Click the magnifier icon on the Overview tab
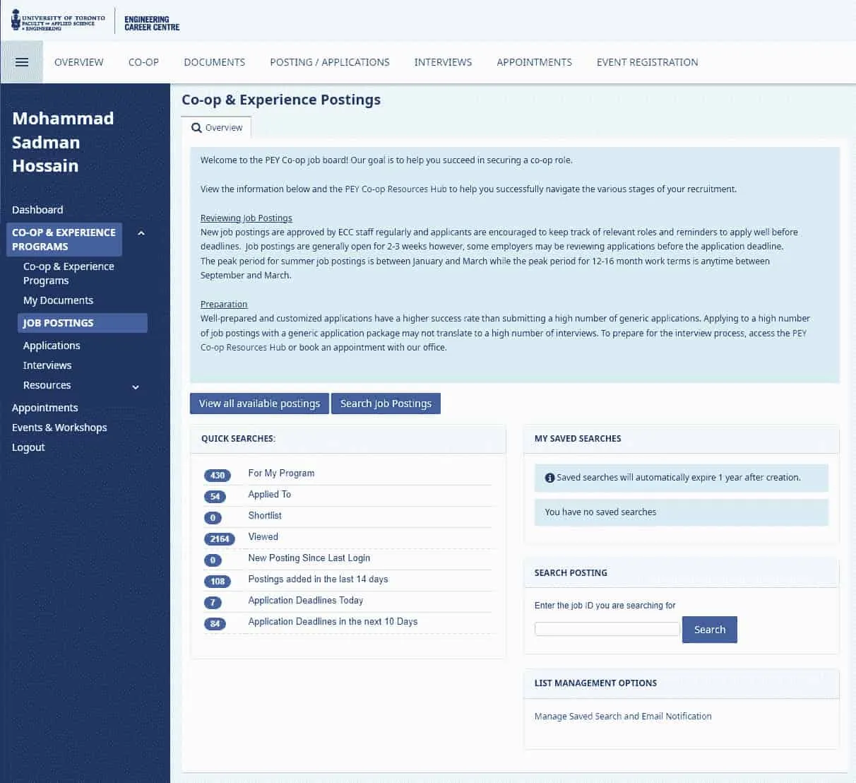This screenshot has height=783, width=856. tap(196, 127)
